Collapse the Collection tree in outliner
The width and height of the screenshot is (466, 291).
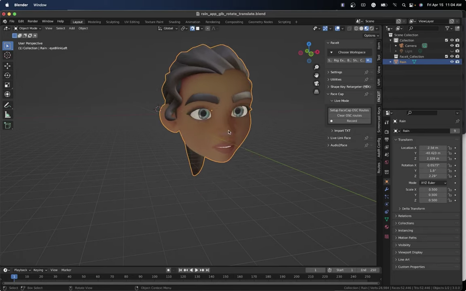pyautogui.click(x=390, y=40)
